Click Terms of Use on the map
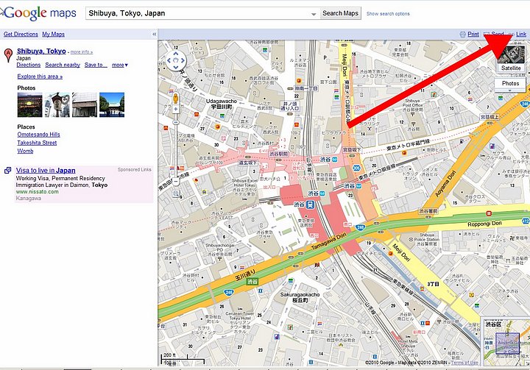This screenshot has height=370, width=530. point(464,363)
